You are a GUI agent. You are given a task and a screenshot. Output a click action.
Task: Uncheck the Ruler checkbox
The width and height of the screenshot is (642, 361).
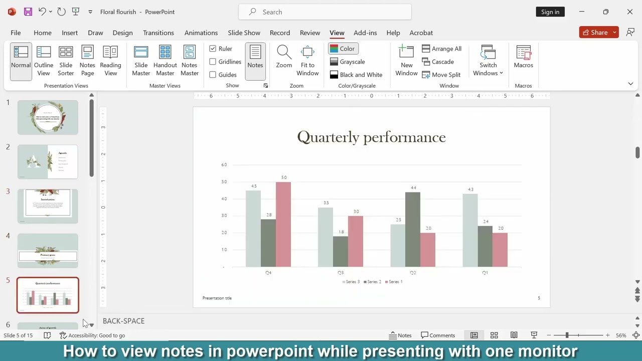point(213,49)
